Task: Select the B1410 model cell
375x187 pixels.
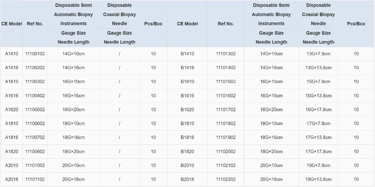Action: (x=187, y=54)
